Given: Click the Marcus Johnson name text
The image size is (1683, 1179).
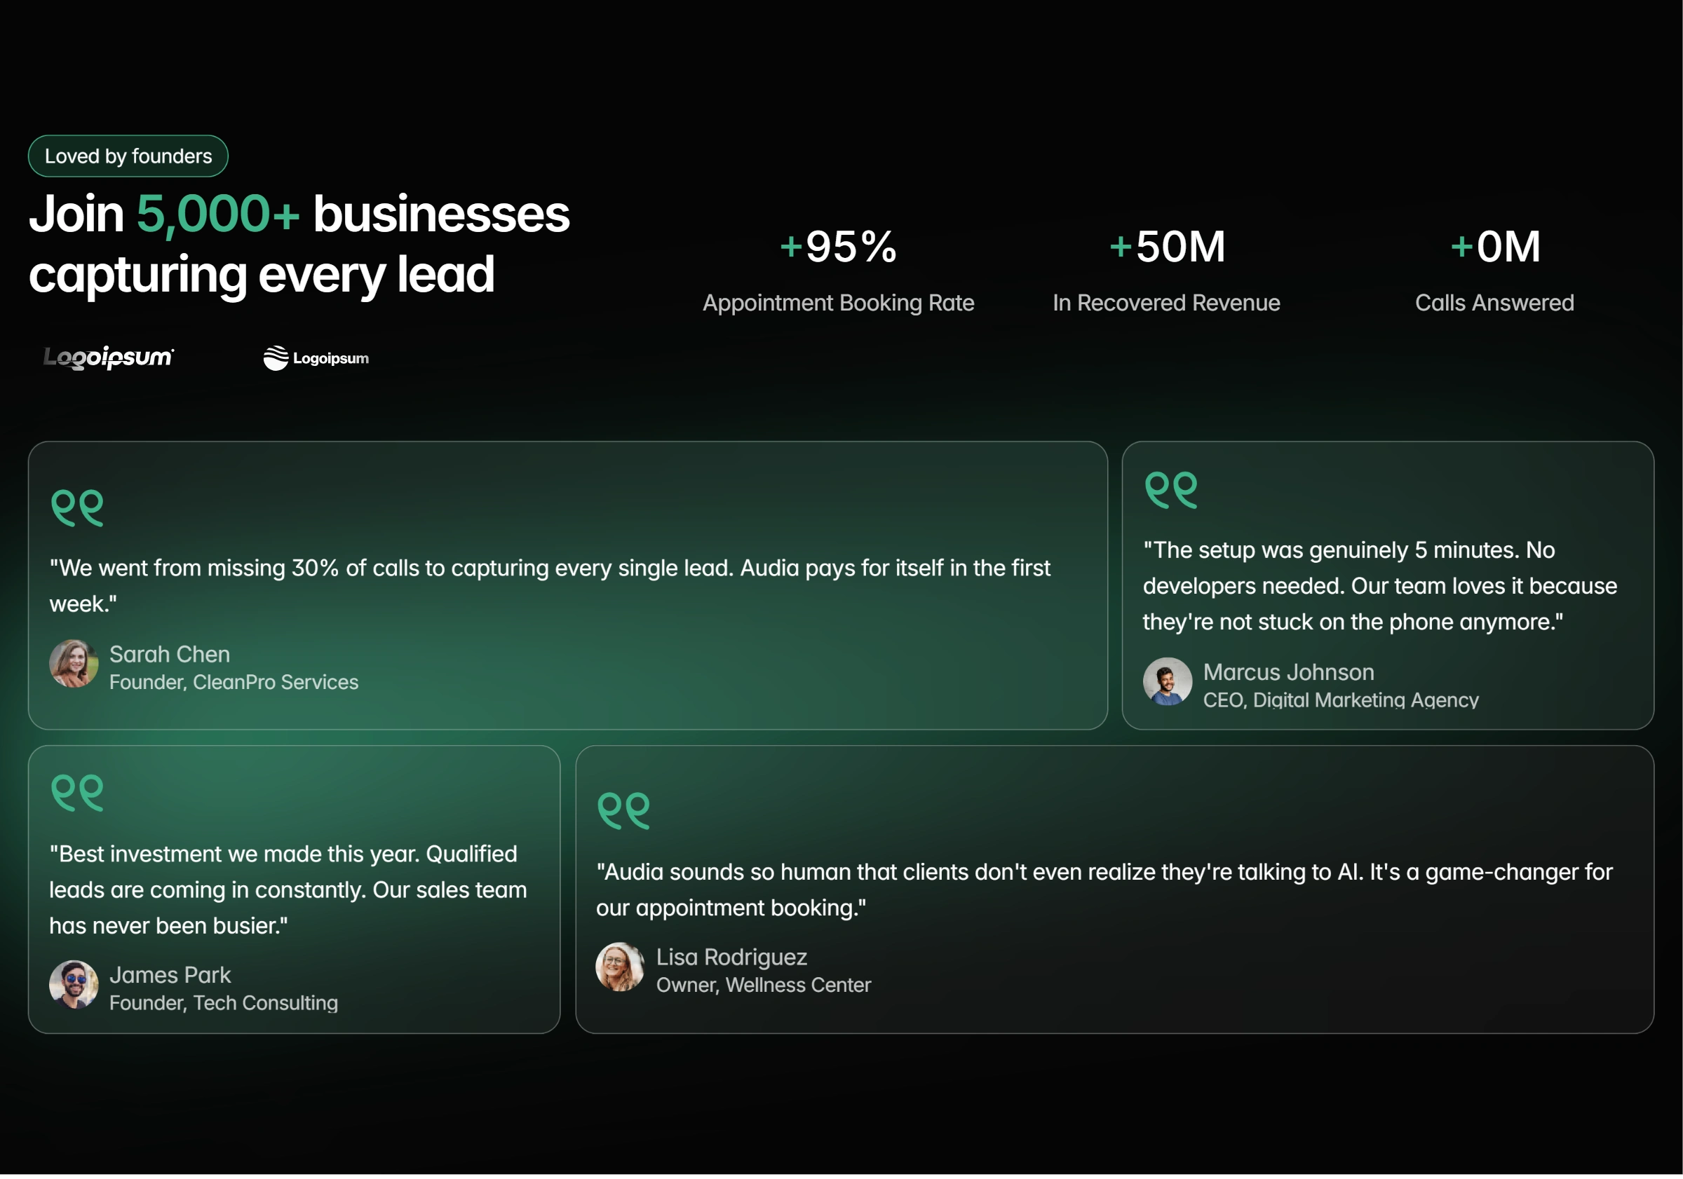Looking at the screenshot, I should point(1288,672).
